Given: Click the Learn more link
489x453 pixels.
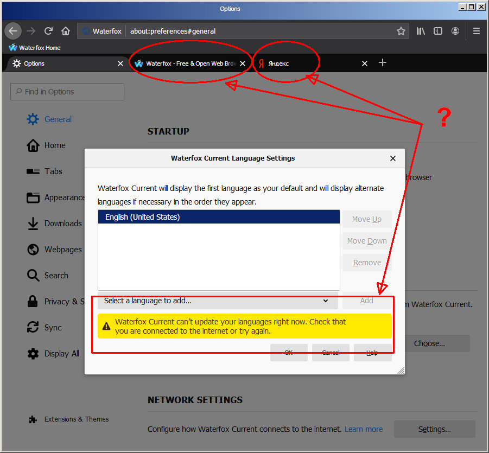Looking at the screenshot, I should 363,429.
